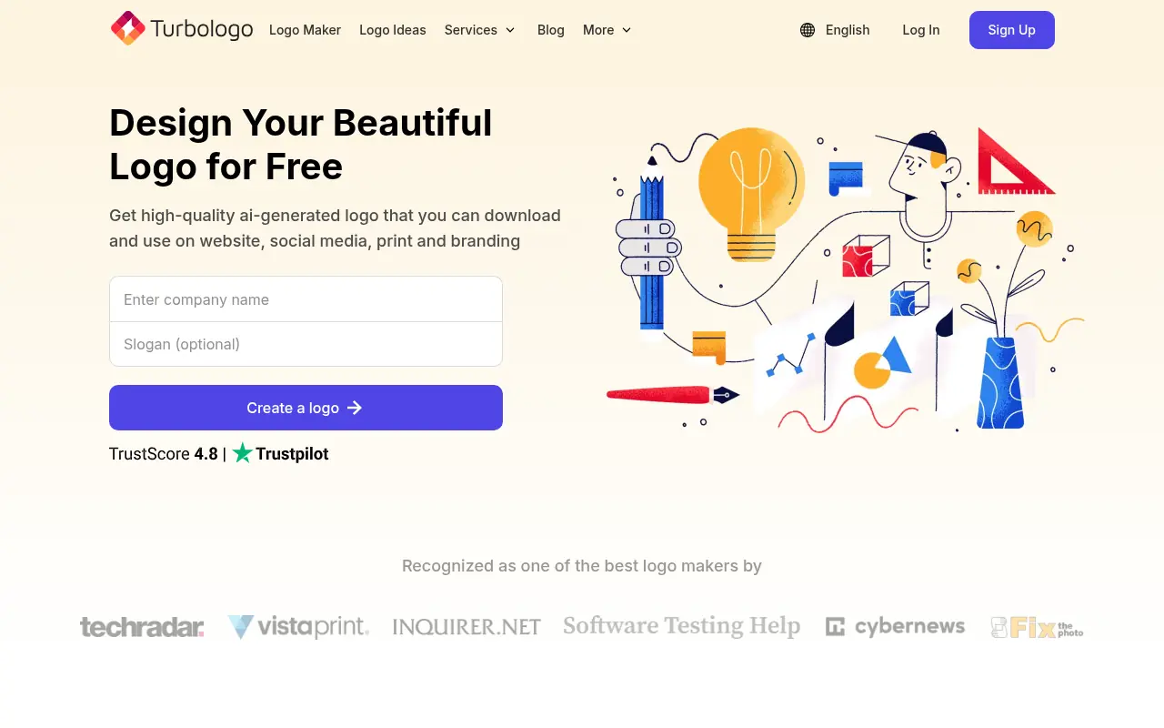Click the techradar logo

click(x=142, y=627)
